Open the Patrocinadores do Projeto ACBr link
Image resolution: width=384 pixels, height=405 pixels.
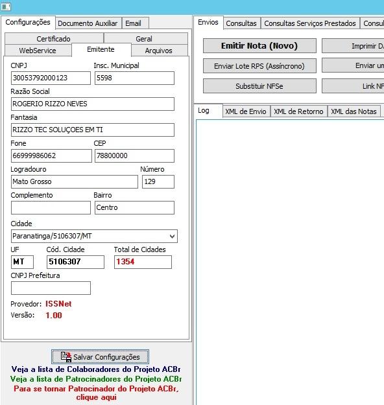click(96, 379)
